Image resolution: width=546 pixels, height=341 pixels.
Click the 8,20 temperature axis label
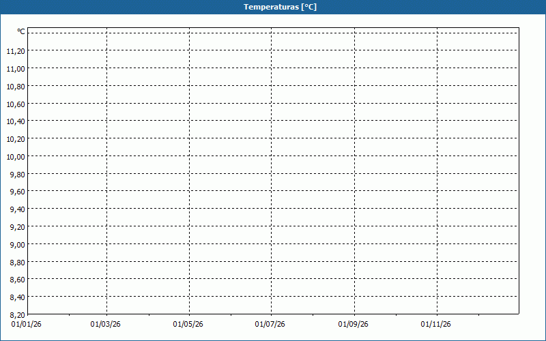pos(17,315)
